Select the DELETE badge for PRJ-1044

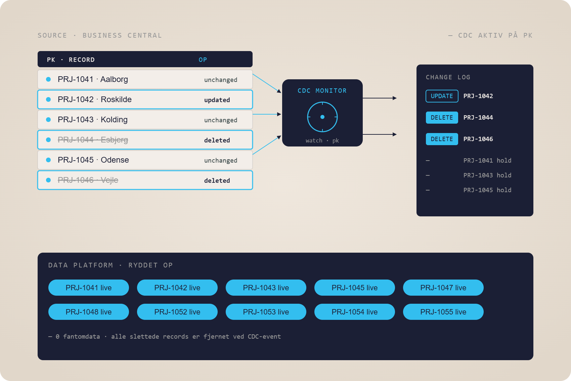click(x=442, y=118)
